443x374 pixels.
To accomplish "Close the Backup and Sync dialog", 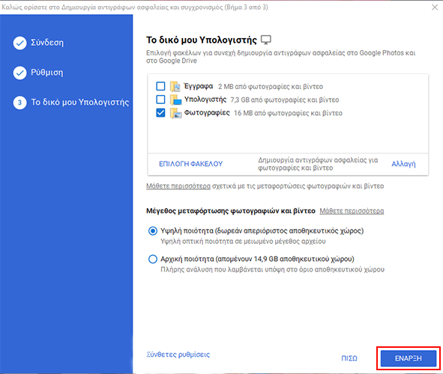I will tap(435, 7).
